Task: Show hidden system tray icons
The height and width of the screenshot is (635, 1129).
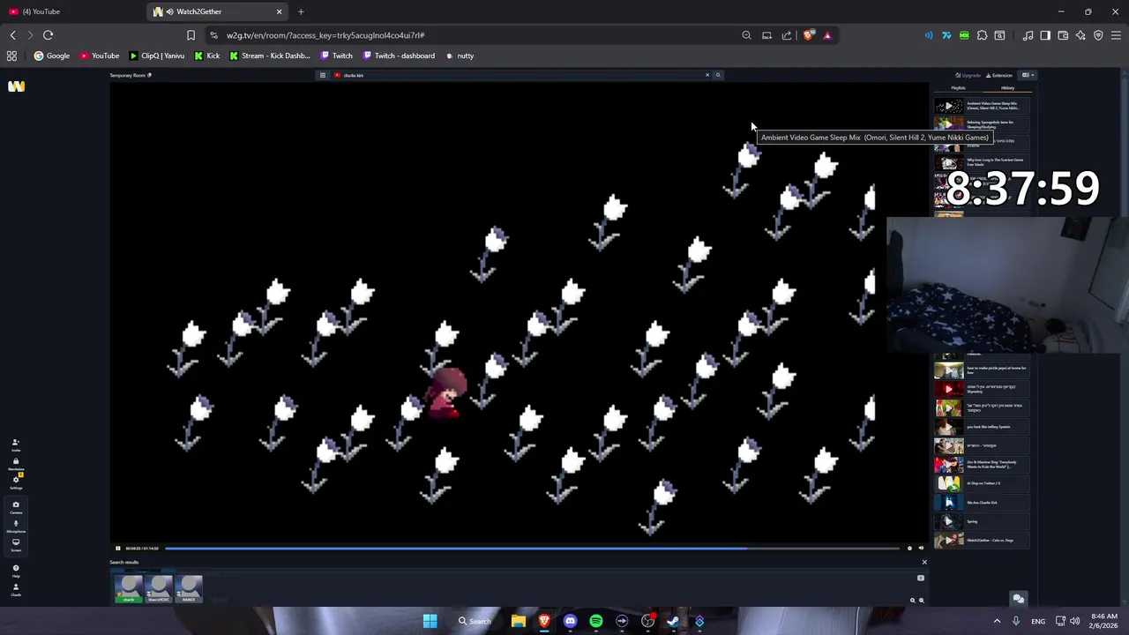Action: 998,621
